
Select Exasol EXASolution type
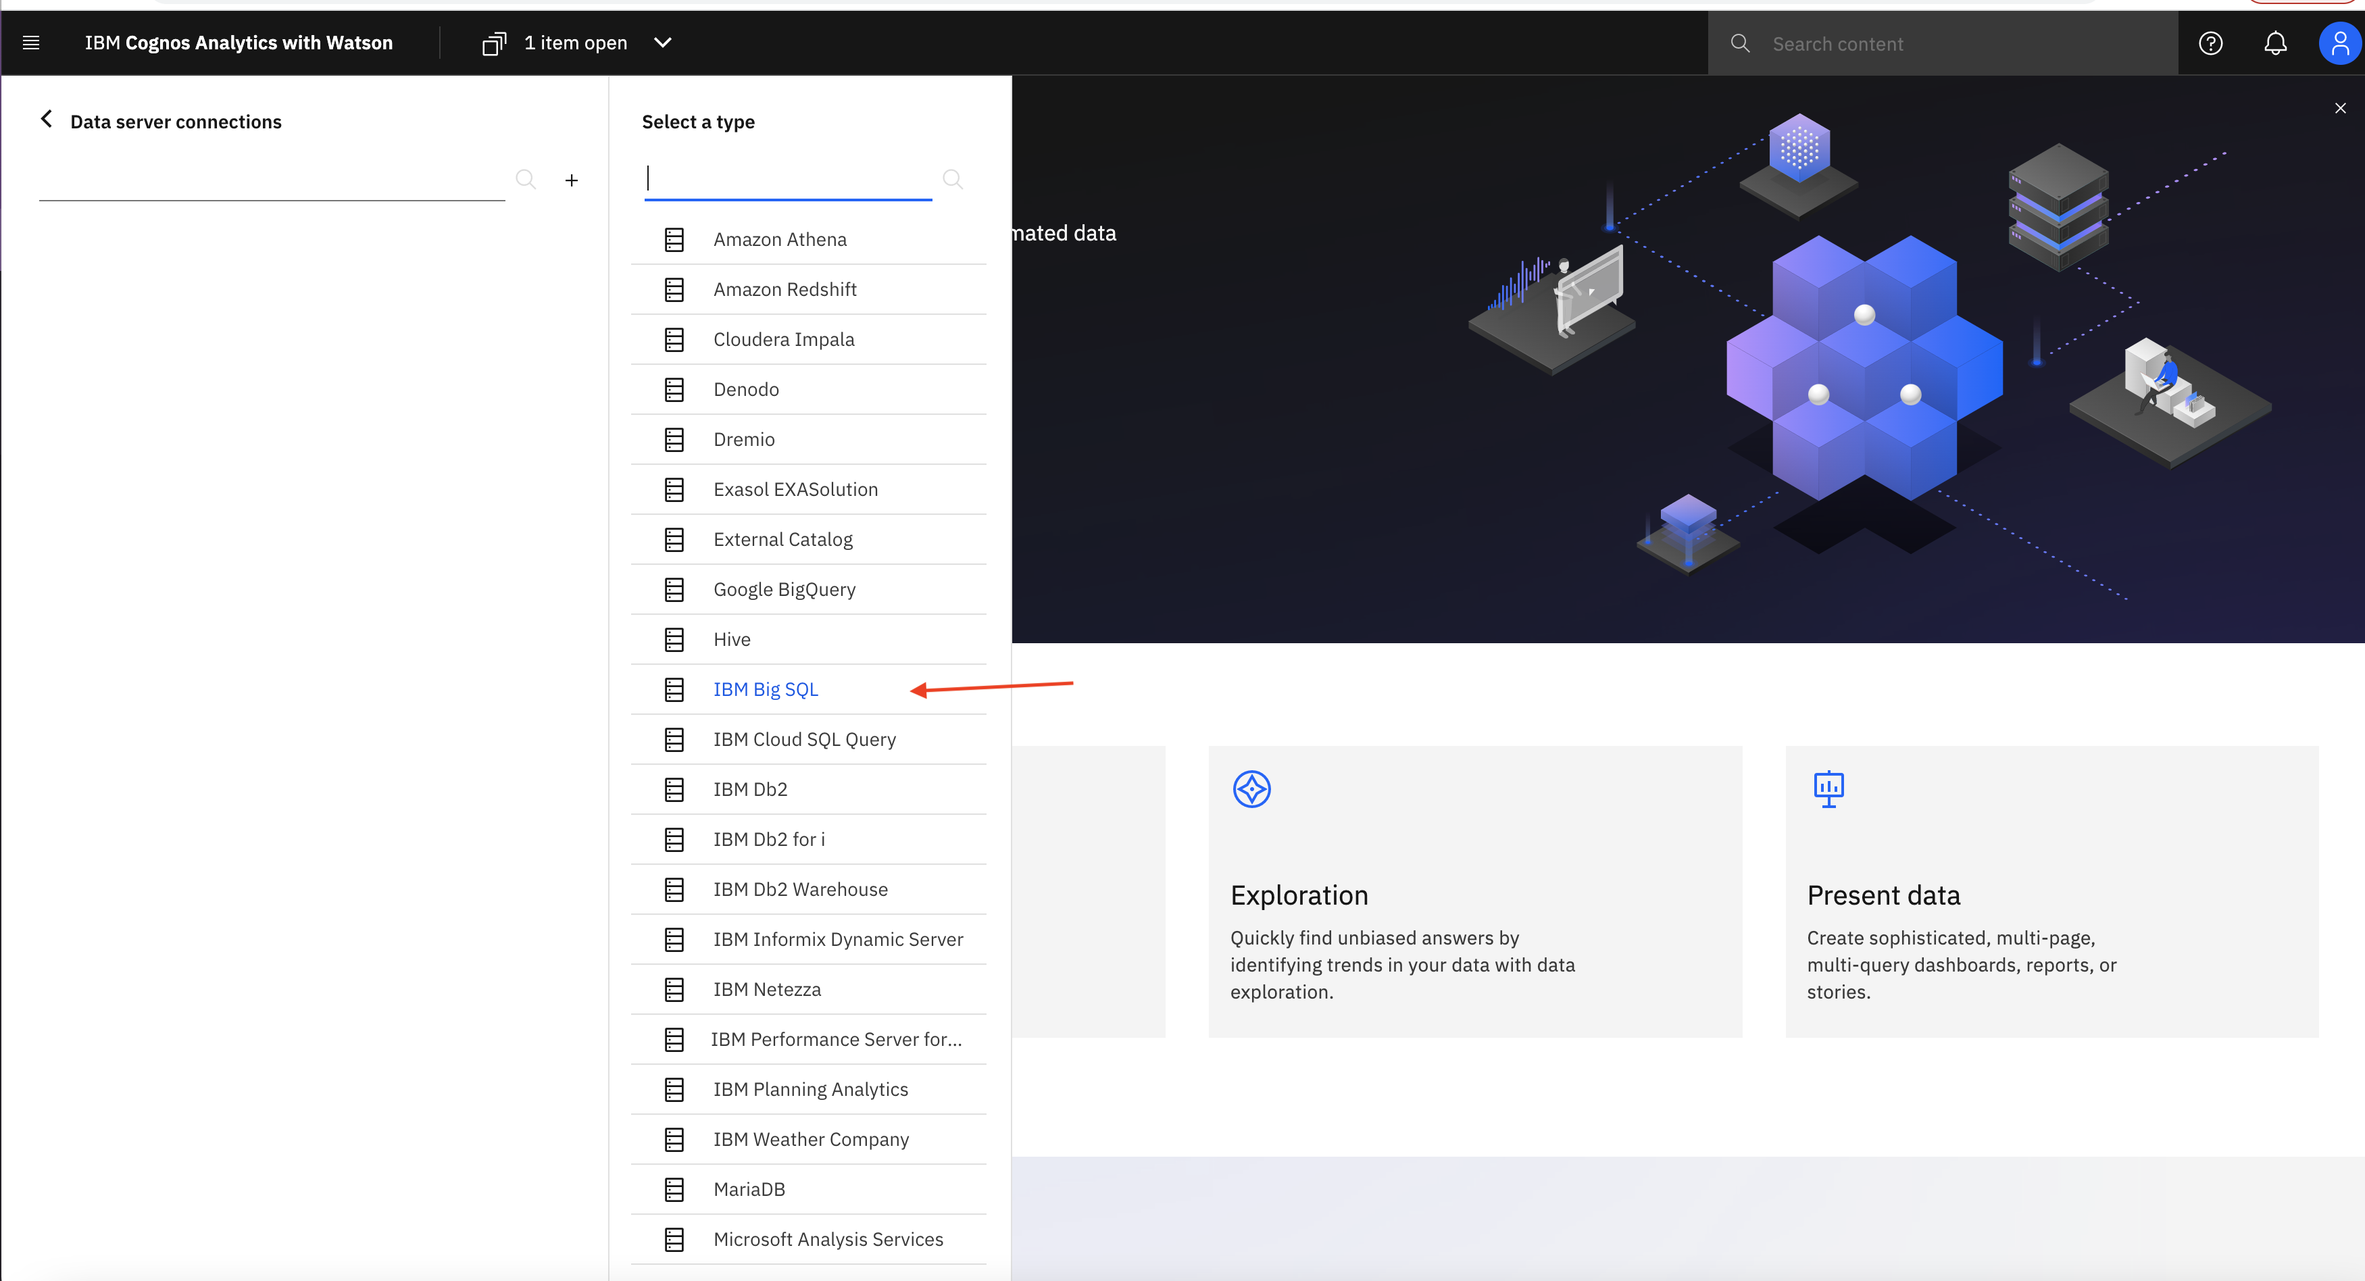point(808,489)
